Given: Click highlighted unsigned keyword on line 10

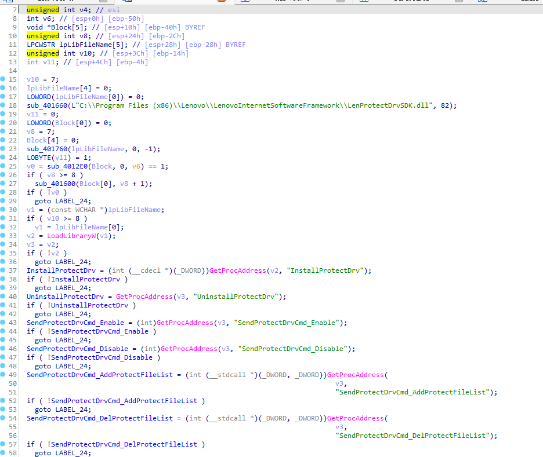Looking at the screenshot, I should [x=43, y=36].
